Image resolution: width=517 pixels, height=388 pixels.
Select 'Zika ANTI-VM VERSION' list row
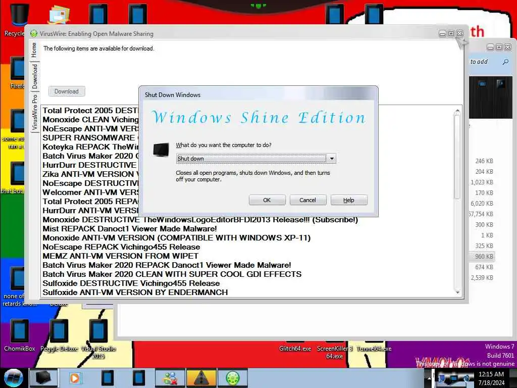(91, 174)
